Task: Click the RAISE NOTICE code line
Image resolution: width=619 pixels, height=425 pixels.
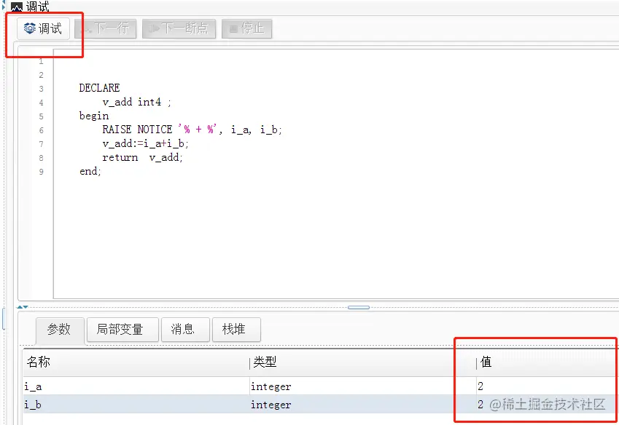Action: 192,130
